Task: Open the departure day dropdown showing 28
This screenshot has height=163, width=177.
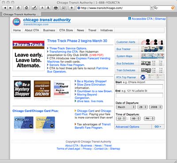Action: pyautogui.click(x=142, y=107)
